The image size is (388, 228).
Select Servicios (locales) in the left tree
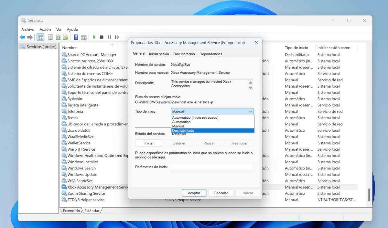pyautogui.click(x=38, y=47)
